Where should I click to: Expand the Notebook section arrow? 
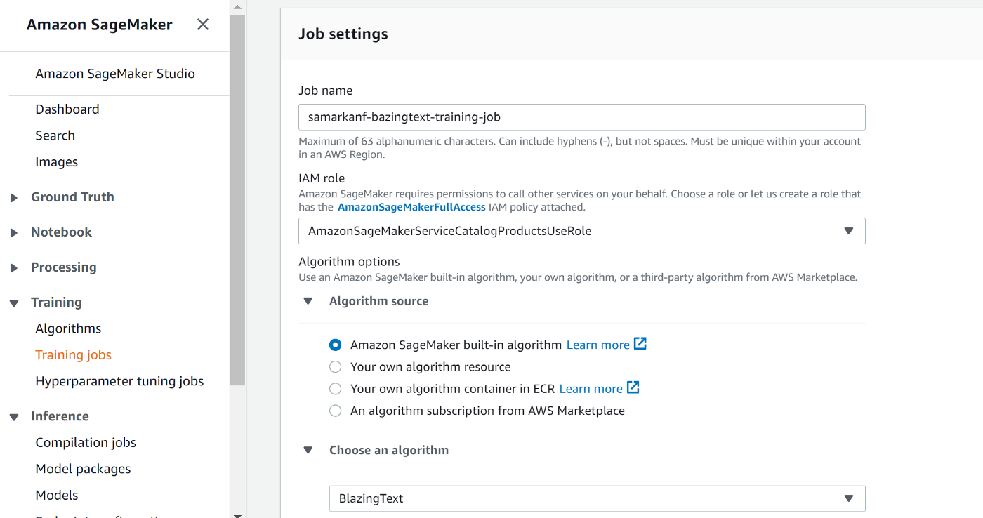(x=14, y=233)
